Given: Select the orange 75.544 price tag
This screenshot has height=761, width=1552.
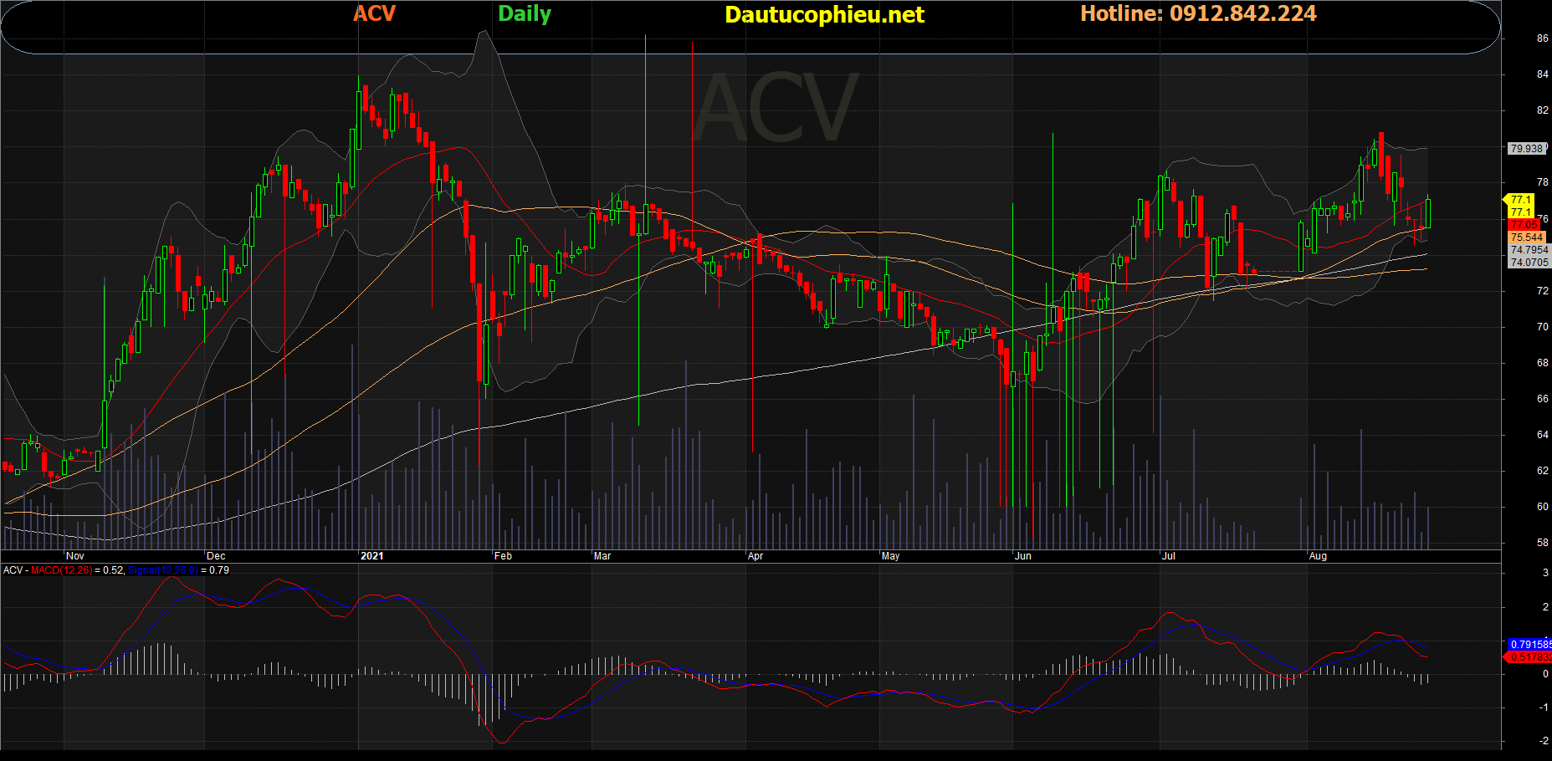Looking at the screenshot, I should [1526, 237].
